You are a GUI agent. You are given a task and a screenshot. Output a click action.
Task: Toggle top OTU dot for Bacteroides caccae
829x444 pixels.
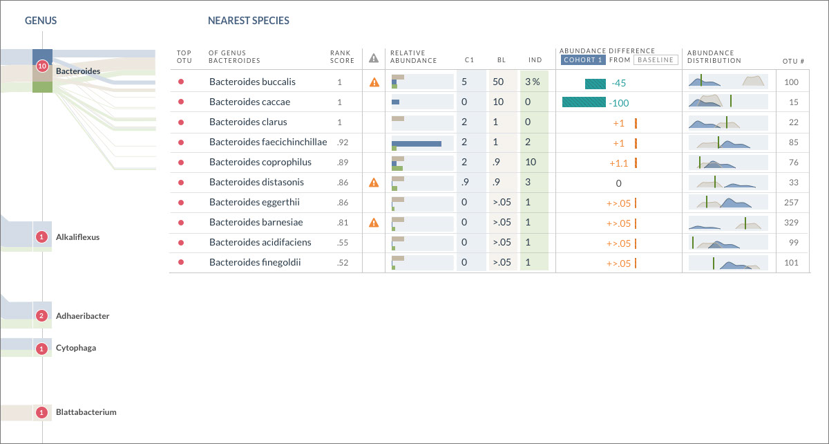pos(181,102)
